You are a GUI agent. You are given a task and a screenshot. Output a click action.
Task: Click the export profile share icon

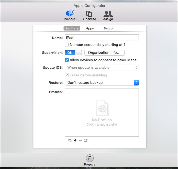(x=86, y=140)
